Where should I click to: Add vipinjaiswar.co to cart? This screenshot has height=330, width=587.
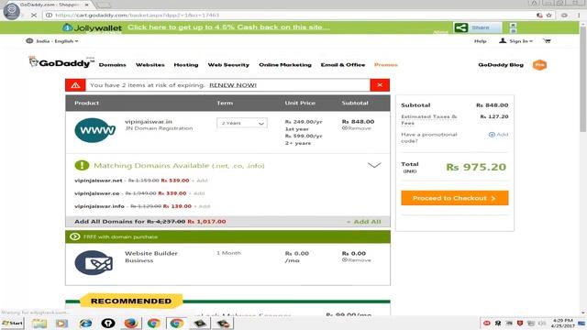click(197, 193)
